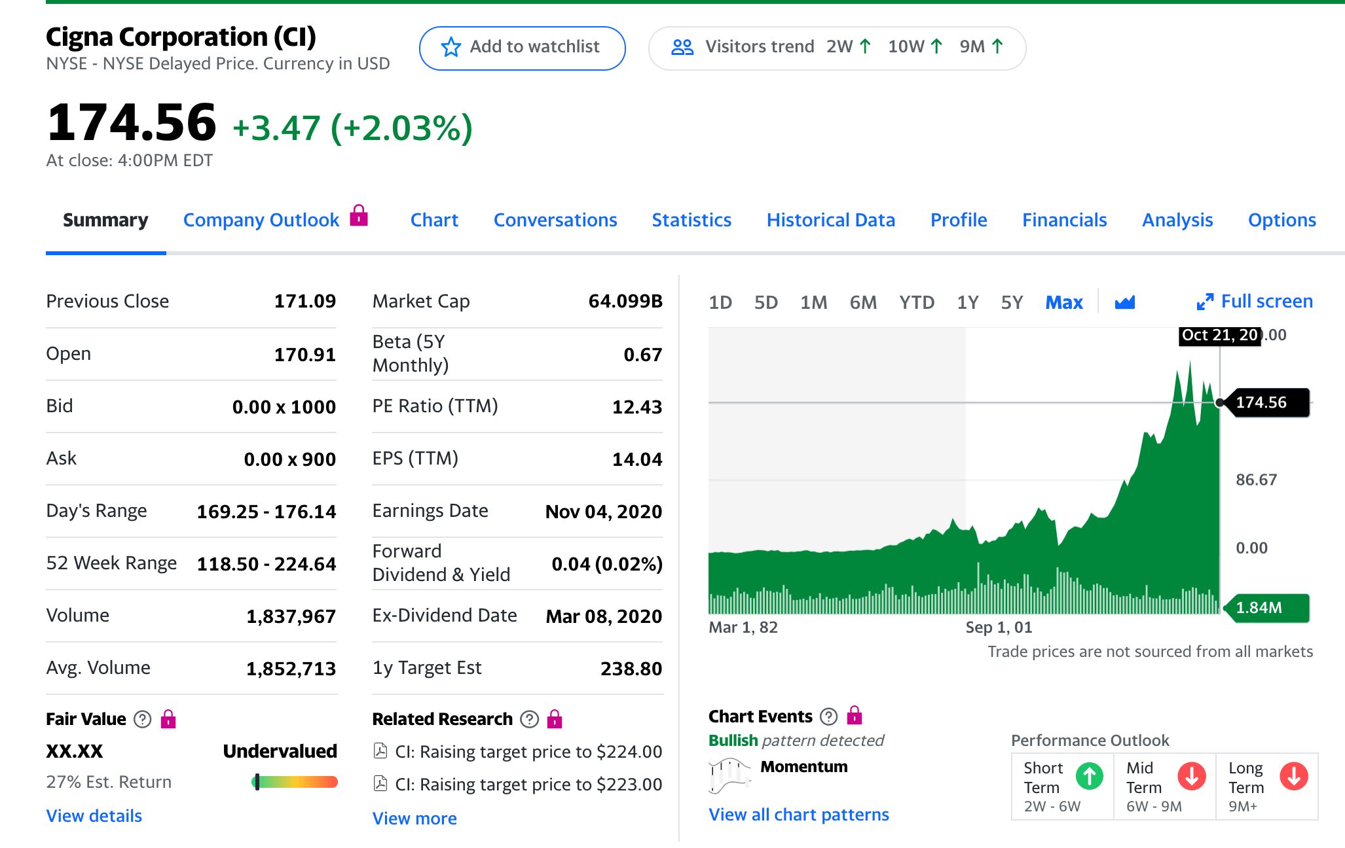Click the Related Research help question icon

coord(529,719)
